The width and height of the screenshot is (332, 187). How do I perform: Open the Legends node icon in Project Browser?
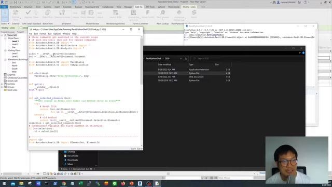click(5, 75)
